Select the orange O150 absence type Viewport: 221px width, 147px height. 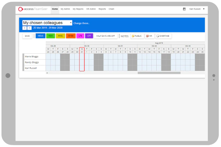point(71,36)
